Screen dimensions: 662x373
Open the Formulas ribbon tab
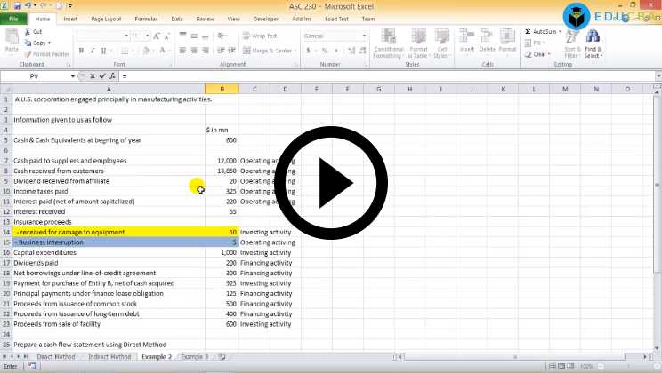click(146, 19)
